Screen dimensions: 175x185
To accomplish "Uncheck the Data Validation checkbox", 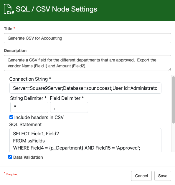I will pos(10,157).
